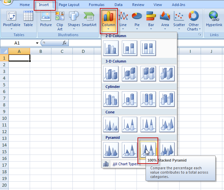Choose 3-D Clustered Column chart
224x190 pixels.
(111, 74)
